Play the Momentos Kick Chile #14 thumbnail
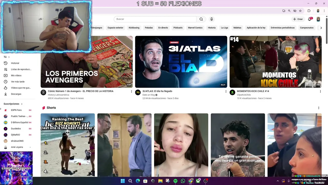 pyautogui.click(x=275, y=62)
